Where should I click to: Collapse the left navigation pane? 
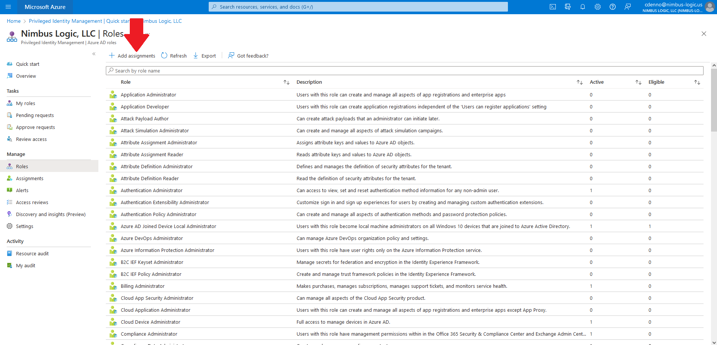pyautogui.click(x=94, y=54)
